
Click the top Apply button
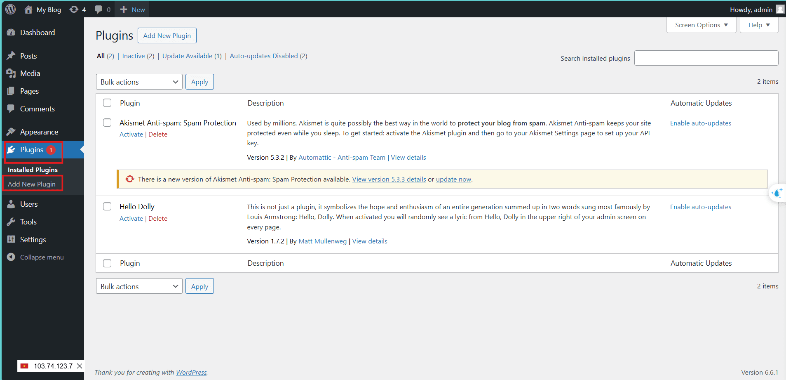tap(199, 82)
